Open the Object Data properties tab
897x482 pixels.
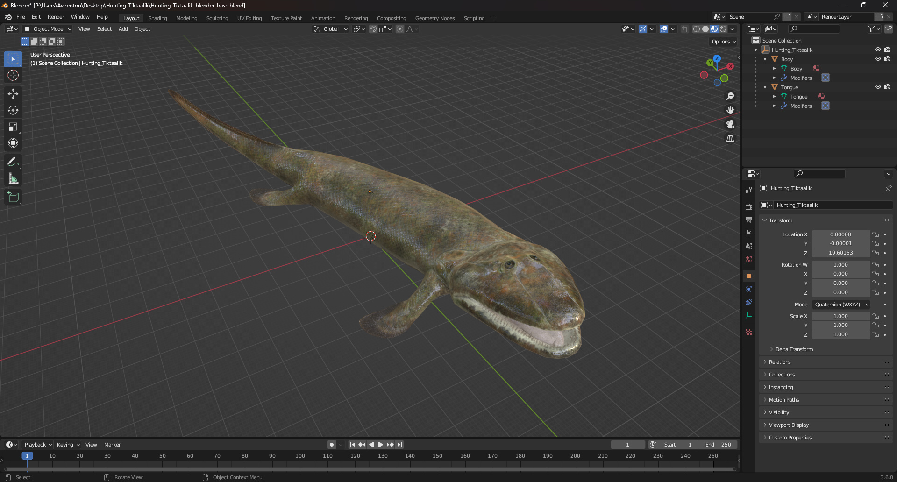point(749,315)
